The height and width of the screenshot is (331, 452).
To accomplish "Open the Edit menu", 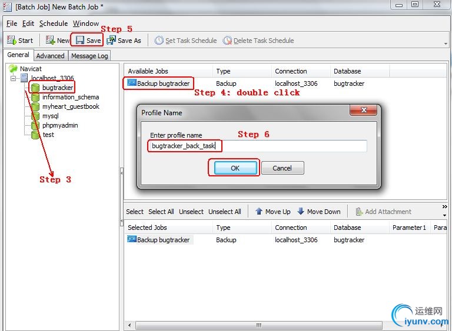I will tap(28, 24).
